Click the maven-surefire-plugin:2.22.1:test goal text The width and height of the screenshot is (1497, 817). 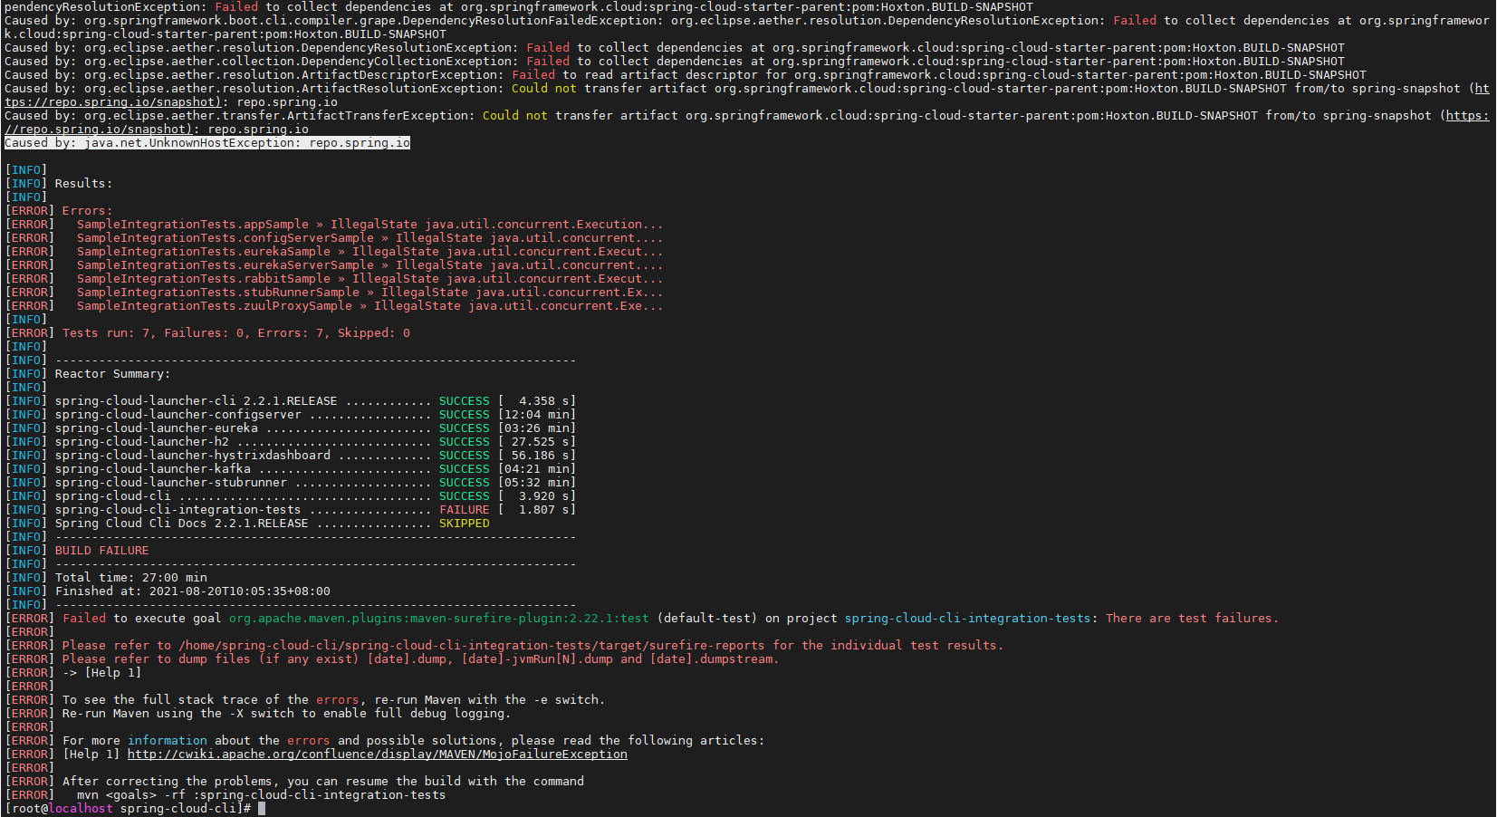click(x=439, y=619)
